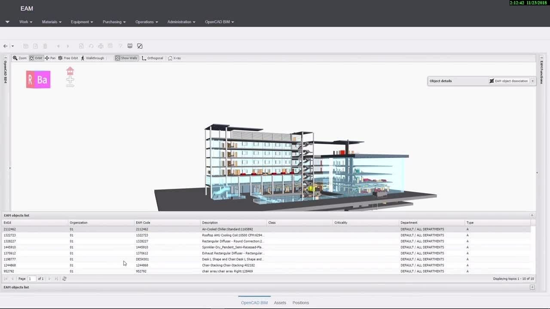Open the Work menu

pyautogui.click(x=26, y=22)
